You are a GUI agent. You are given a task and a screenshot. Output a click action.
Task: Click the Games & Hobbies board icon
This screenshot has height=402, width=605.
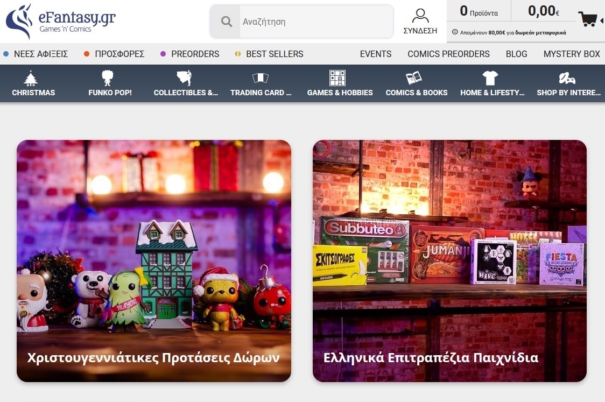tap(337, 78)
